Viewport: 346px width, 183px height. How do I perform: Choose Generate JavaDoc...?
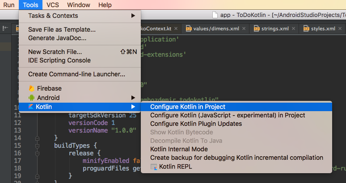(80, 38)
